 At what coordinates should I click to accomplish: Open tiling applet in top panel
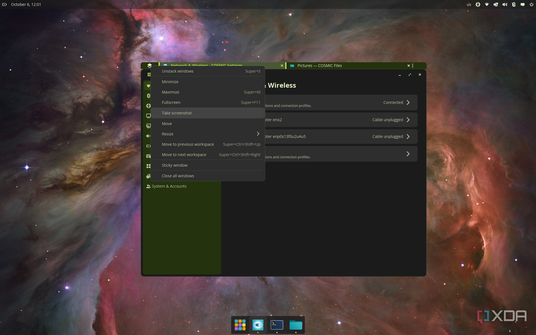(496, 4)
